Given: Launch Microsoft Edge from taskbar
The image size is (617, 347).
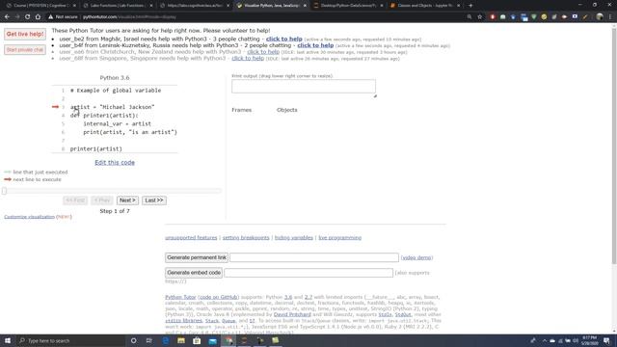Looking at the screenshot, I should pos(165,340).
